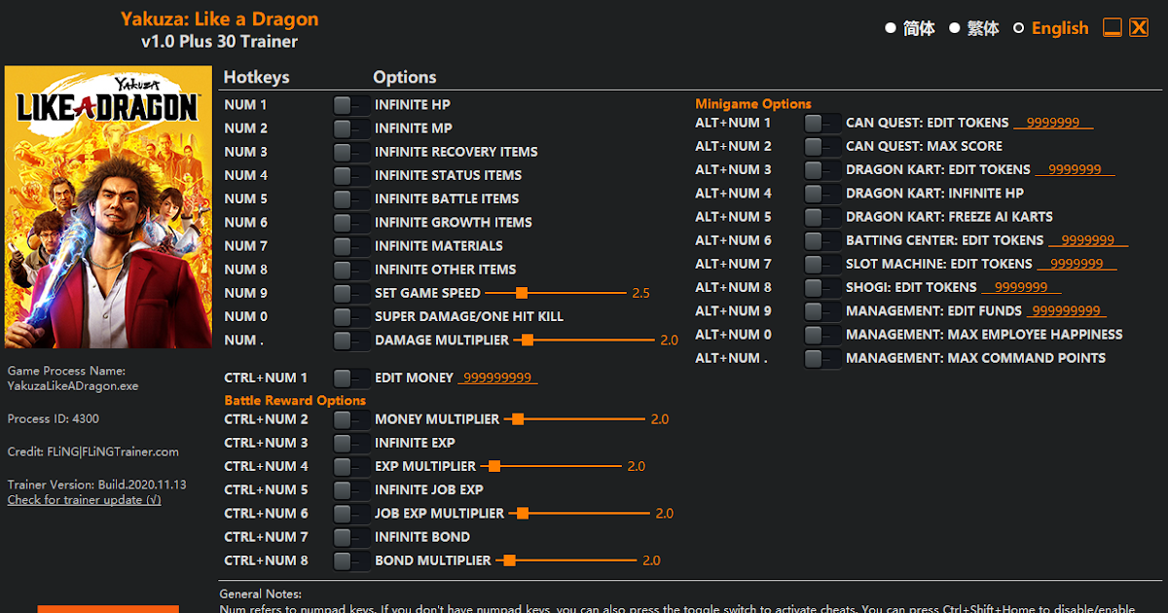
Task: Click the Yakuza Like a Dragon cover art
Action: 108,207
